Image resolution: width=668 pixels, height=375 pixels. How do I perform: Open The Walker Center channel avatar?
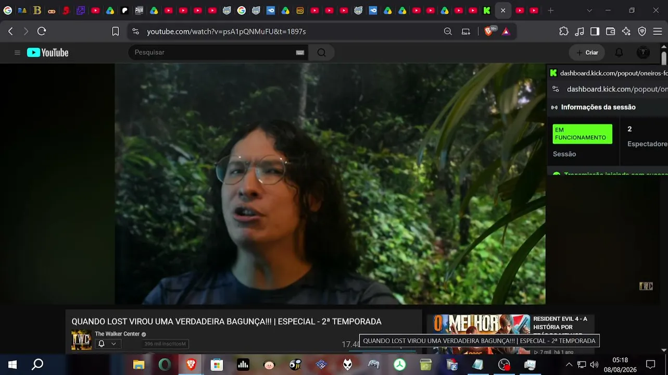pos(81,340)
